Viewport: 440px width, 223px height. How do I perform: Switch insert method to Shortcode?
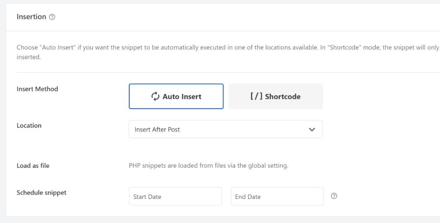275,96
